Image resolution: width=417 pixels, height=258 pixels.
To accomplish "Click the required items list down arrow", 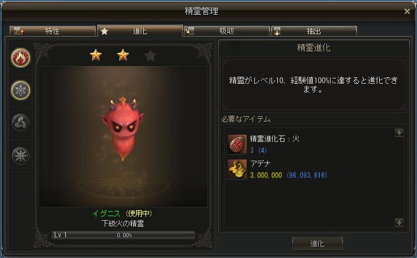I will coord(399,223).
